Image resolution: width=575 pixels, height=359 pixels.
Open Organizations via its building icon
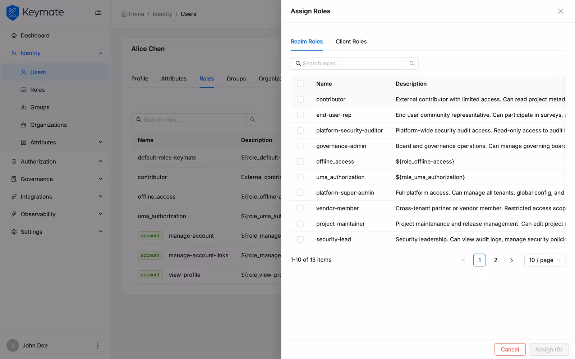(x=23, y=125)
